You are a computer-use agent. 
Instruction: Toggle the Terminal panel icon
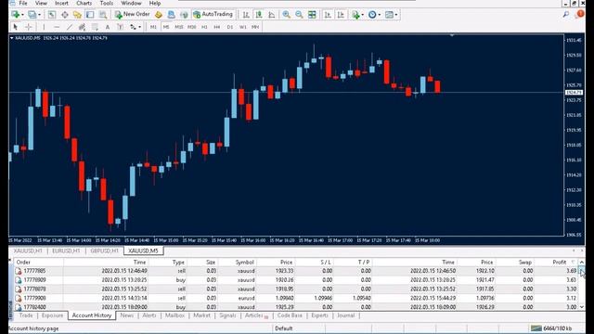(x=90, y=15)
